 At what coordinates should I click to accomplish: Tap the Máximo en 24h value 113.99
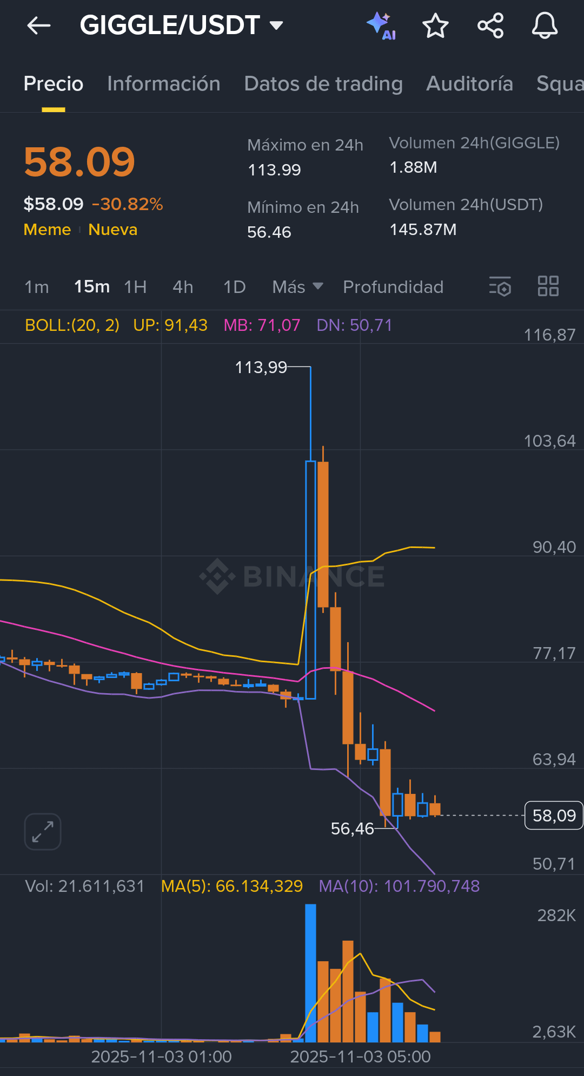274,170
